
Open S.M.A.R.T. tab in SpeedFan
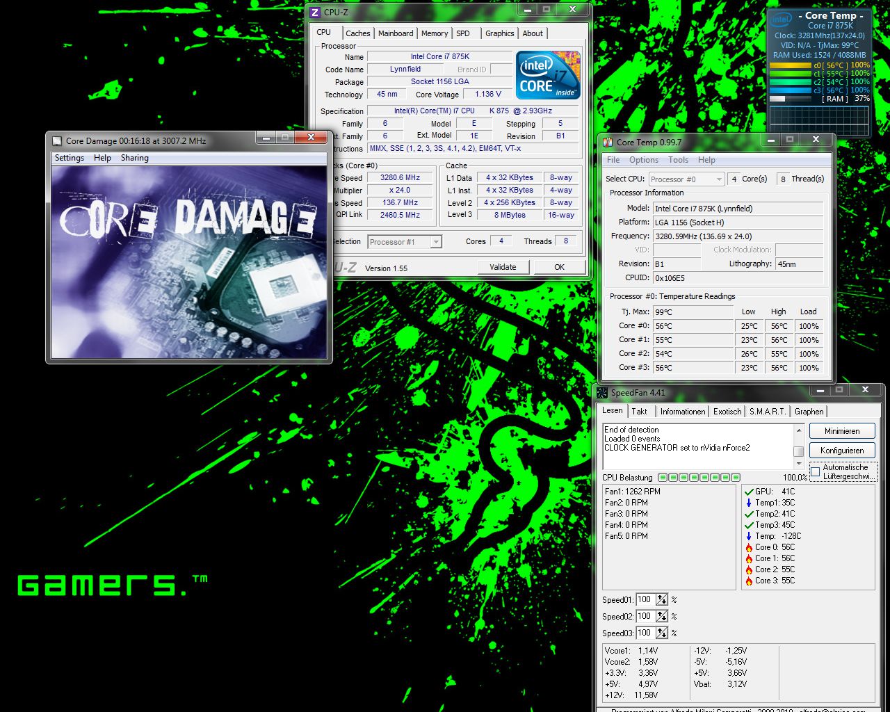[x=768, y=412]
